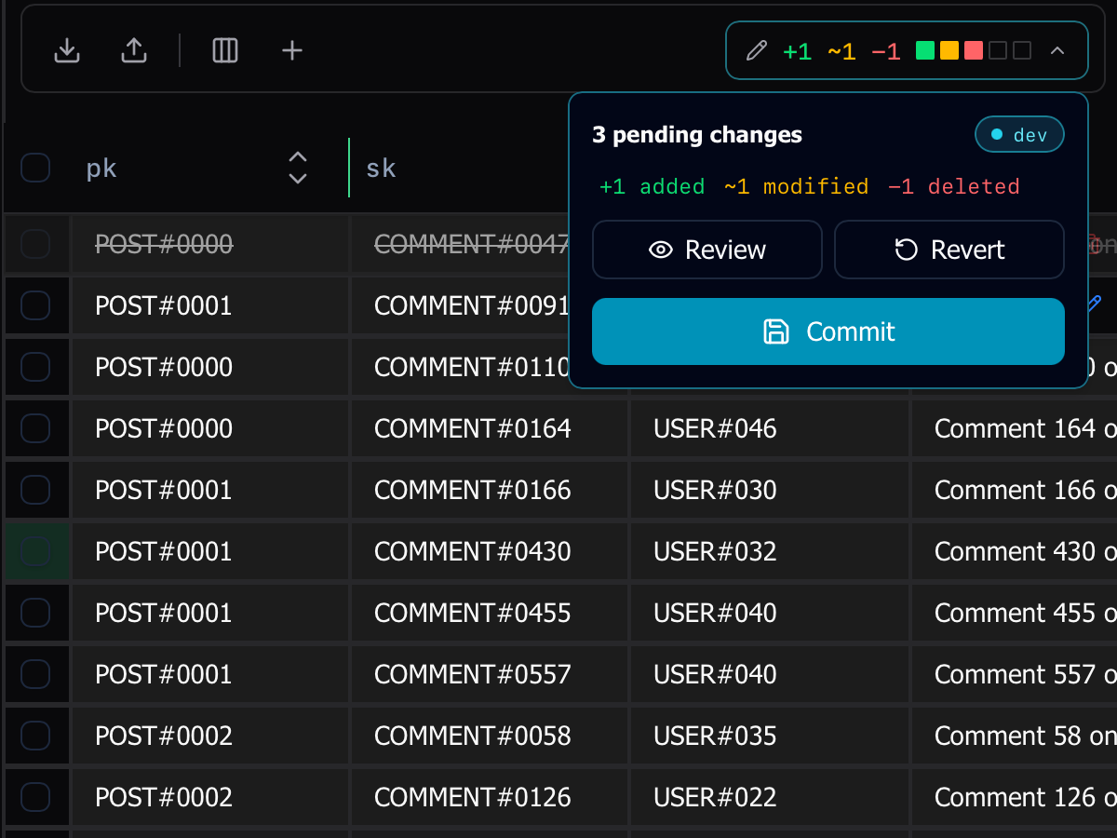Click the pencil icon in the pending-changes pill
The height and width of the screenshot is (838, 1117).
(757, 50)
